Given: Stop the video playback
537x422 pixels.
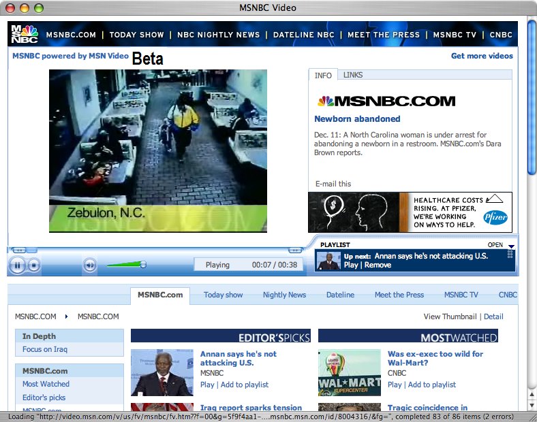Looking at the screenshot, I should [x=33, y=265].
